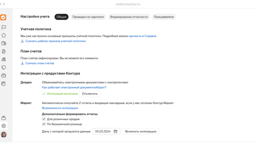Open "Проводки по зарплате" tab

(88, 17)
